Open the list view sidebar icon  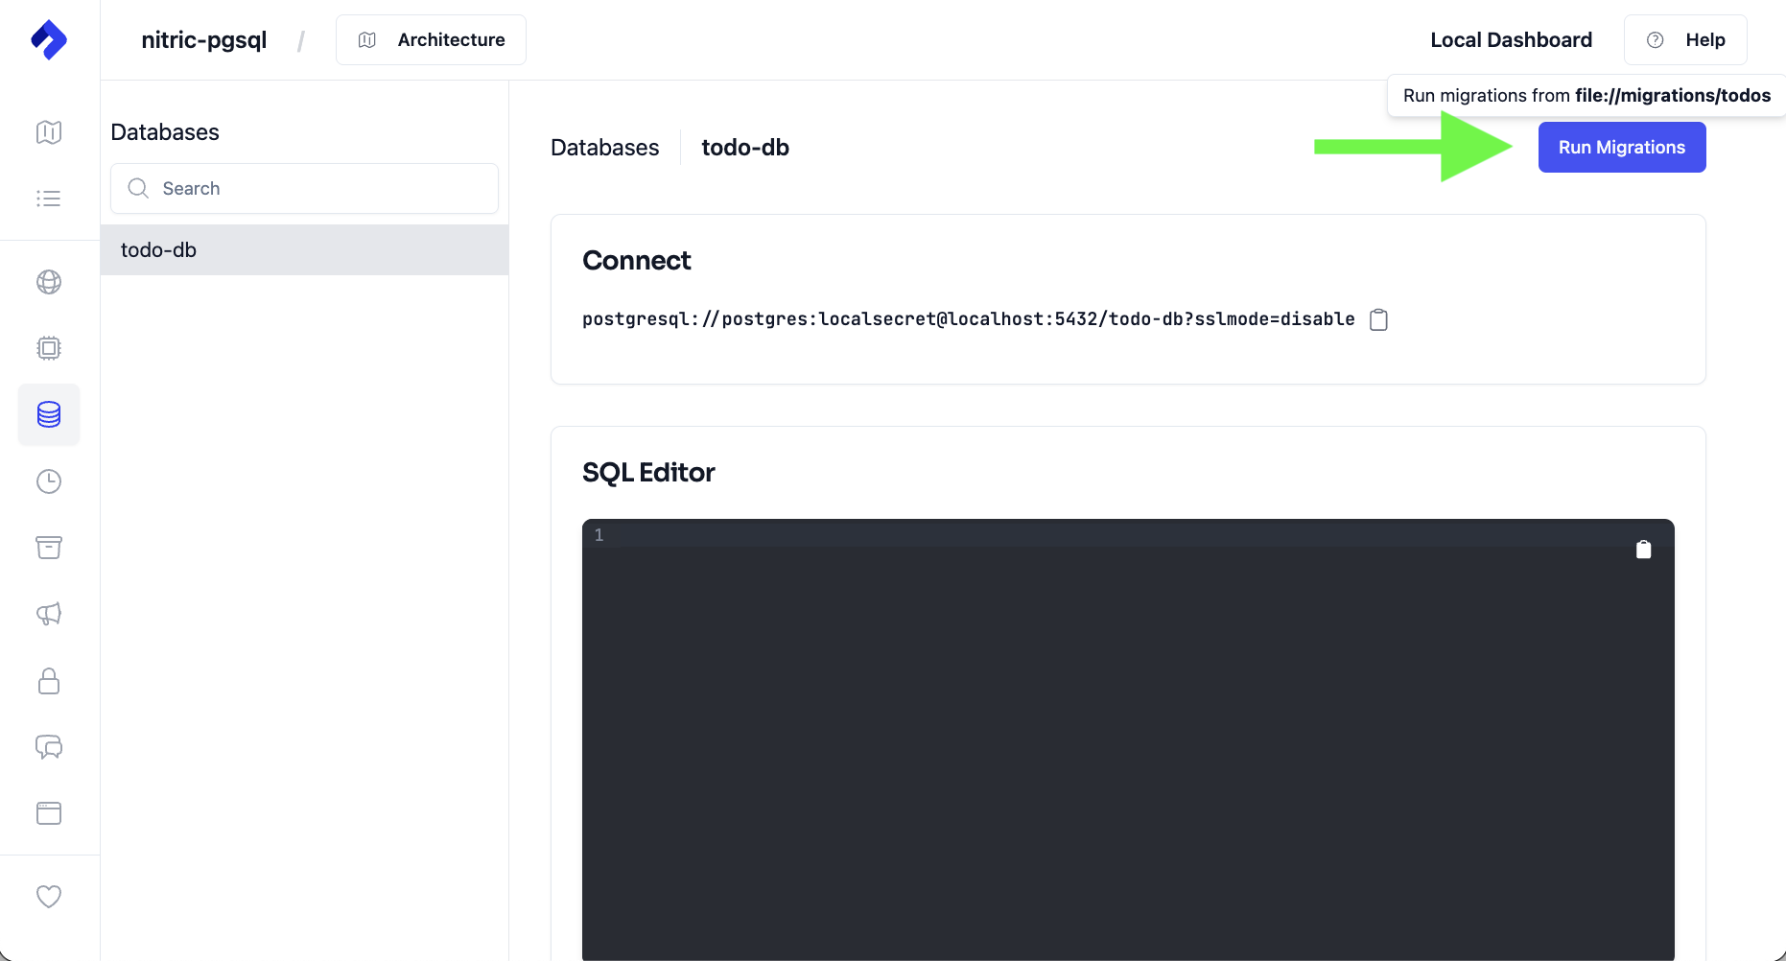tap(49, 199)
